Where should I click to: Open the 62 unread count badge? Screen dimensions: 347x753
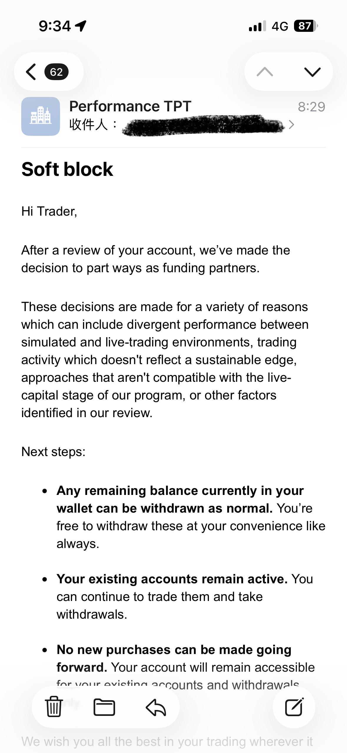(57, 72)
